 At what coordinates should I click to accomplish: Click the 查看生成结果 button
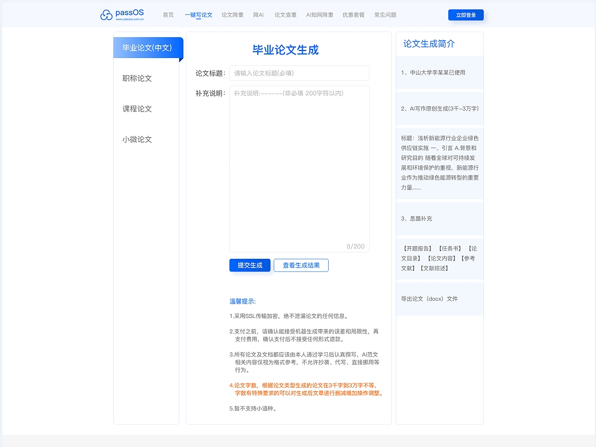click(x=301, y=265)
